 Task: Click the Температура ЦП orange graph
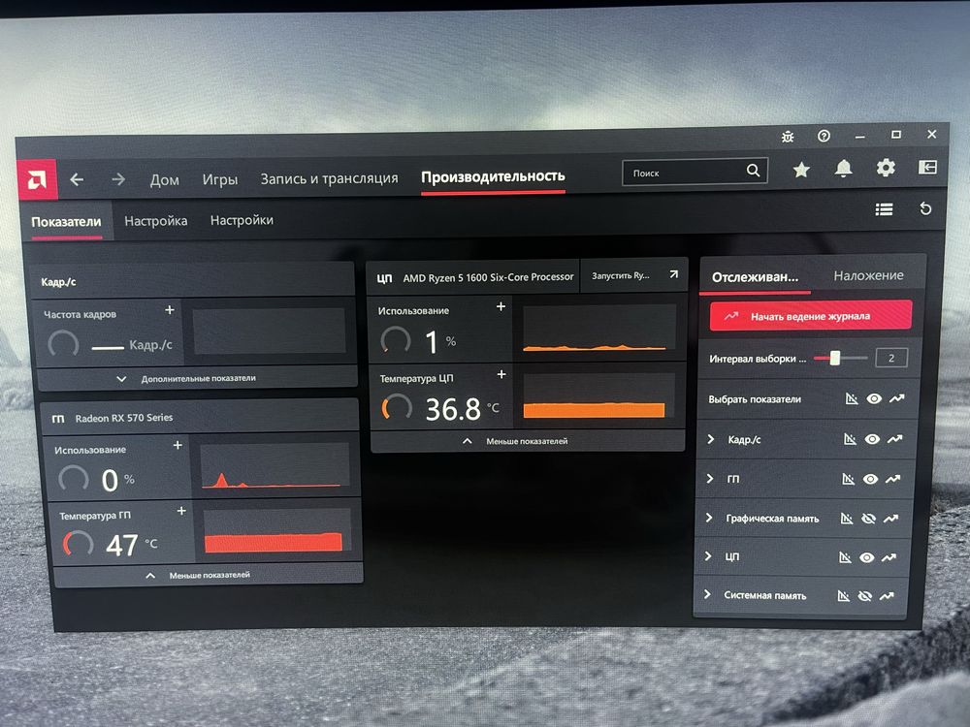pyautogui.click(x=598, y=396)
